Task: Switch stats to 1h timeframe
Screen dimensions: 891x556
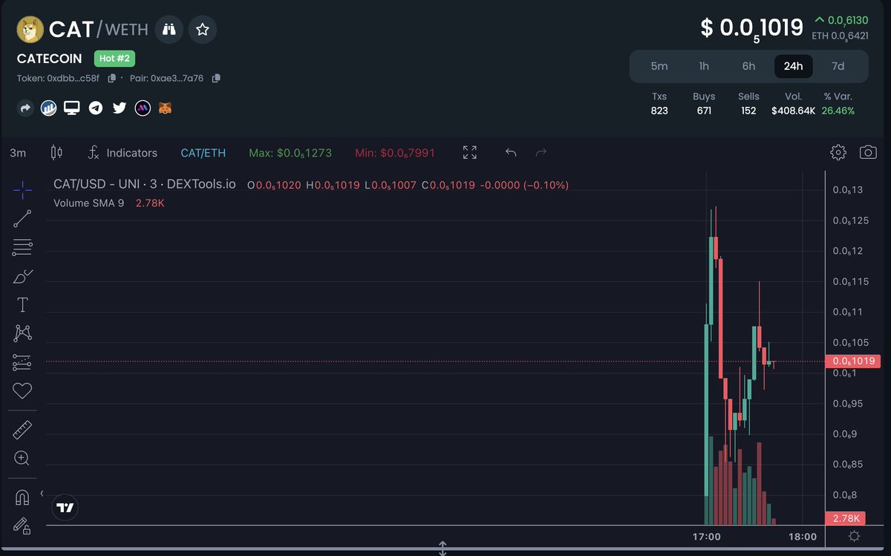Action: (704, 66)
